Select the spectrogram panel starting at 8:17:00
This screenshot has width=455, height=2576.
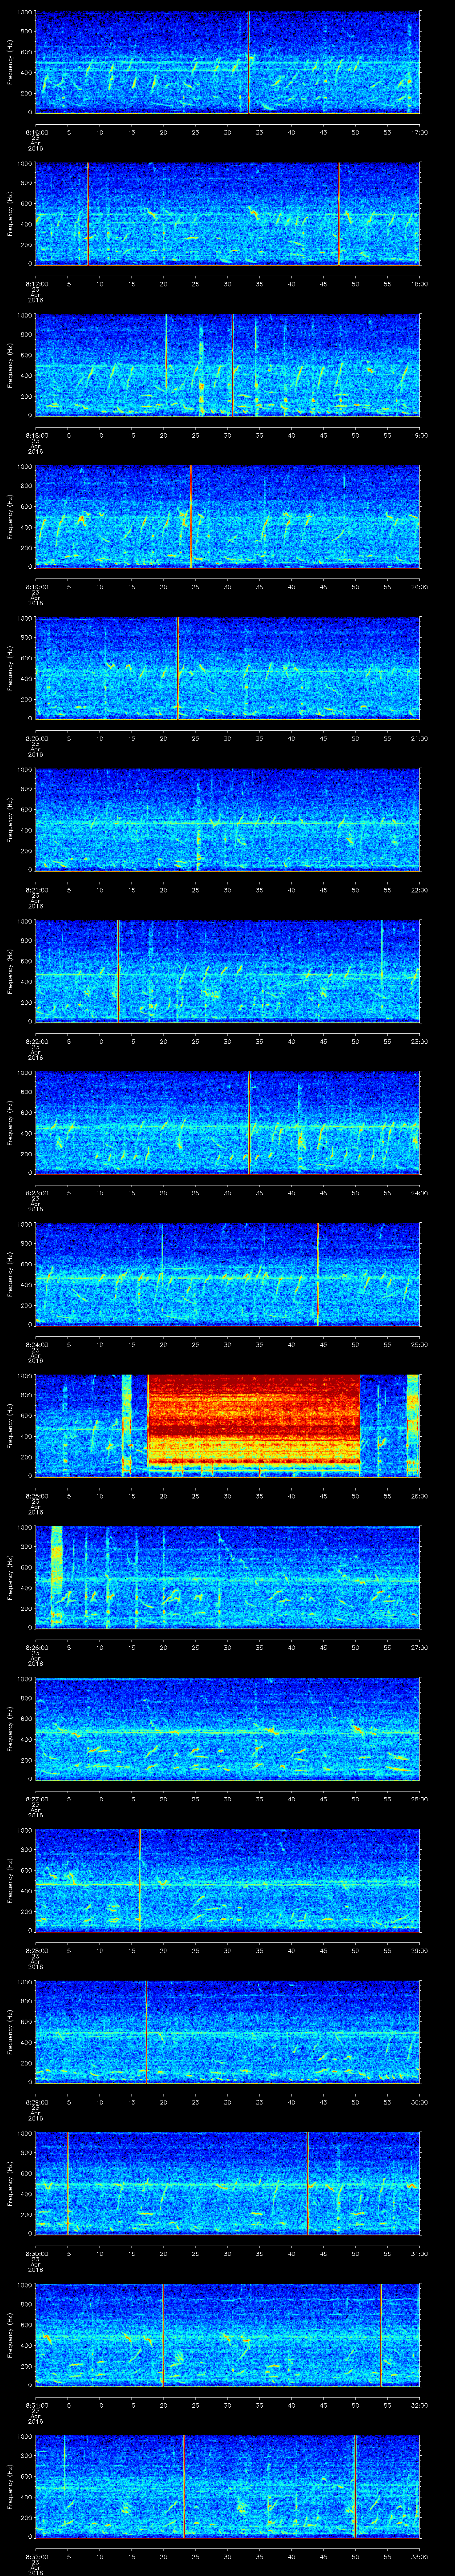tap(227, 214)
